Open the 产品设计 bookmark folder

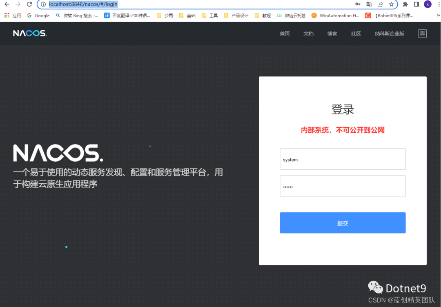[236, 16]
